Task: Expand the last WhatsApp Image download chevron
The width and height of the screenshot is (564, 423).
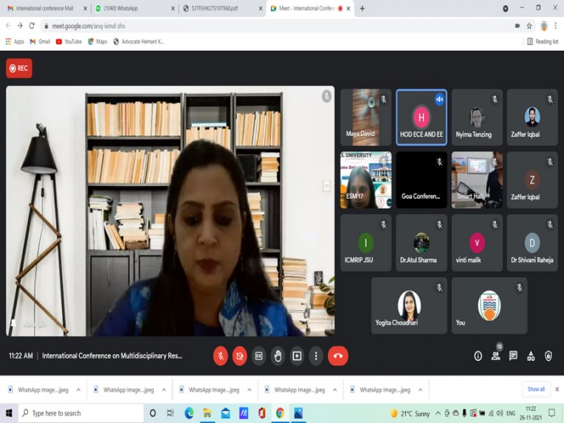Action: pyautogui.click(x=420, y=390)
